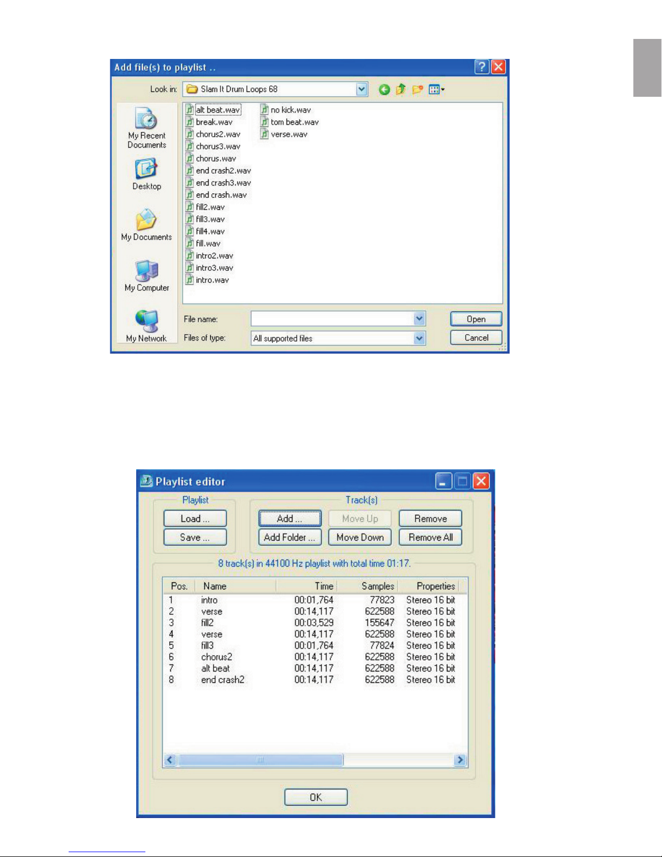Click inside the File name text field
The image size is (662, 857).
coord(332,319)
